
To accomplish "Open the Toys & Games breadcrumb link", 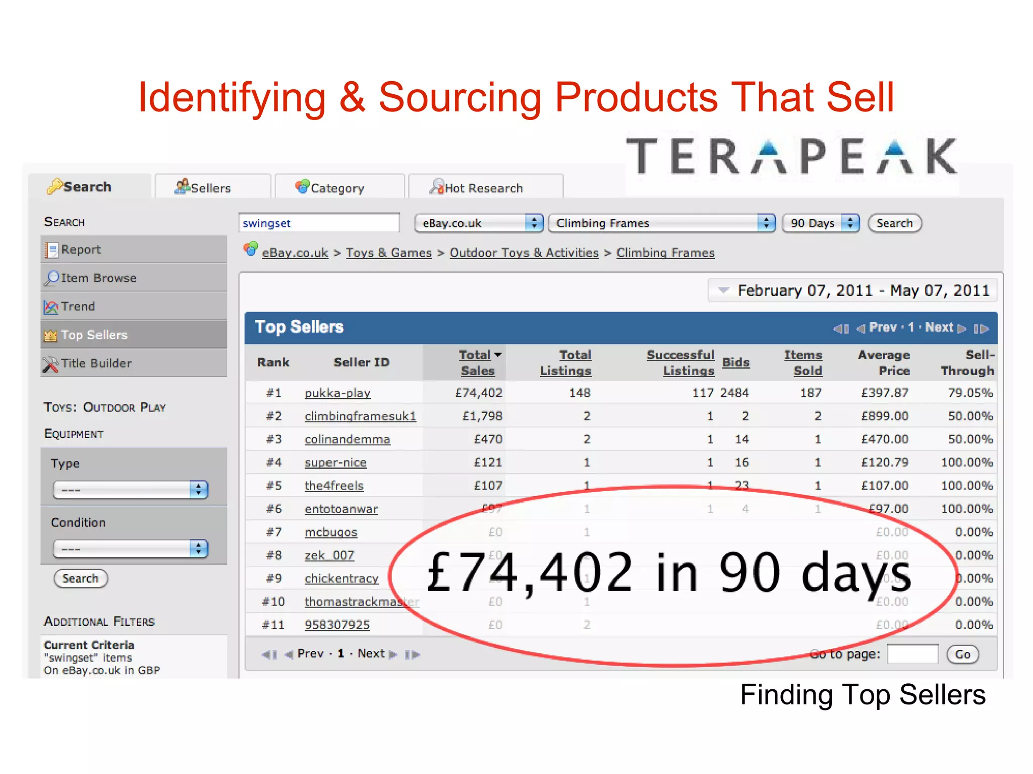I will click(389, 253).
